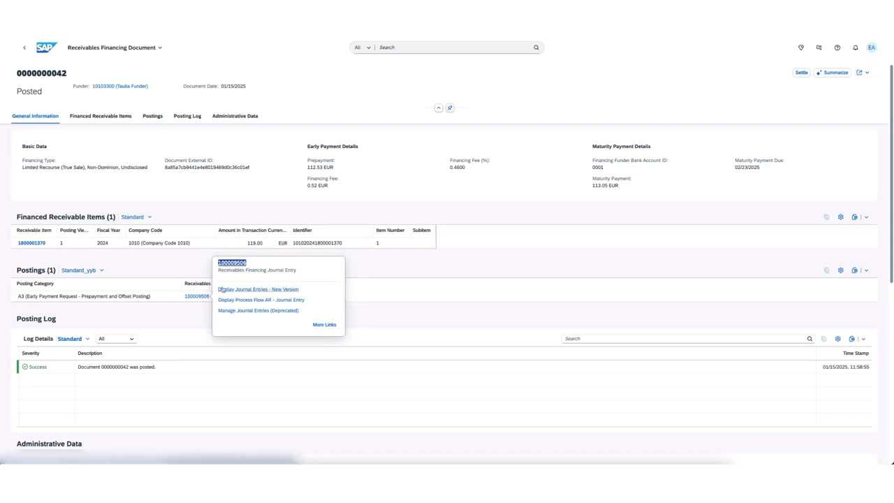Expand the export options chevron for Postings
Viewport: 894px width, 503px height.
pyautogui.click(x=866, y=270)
